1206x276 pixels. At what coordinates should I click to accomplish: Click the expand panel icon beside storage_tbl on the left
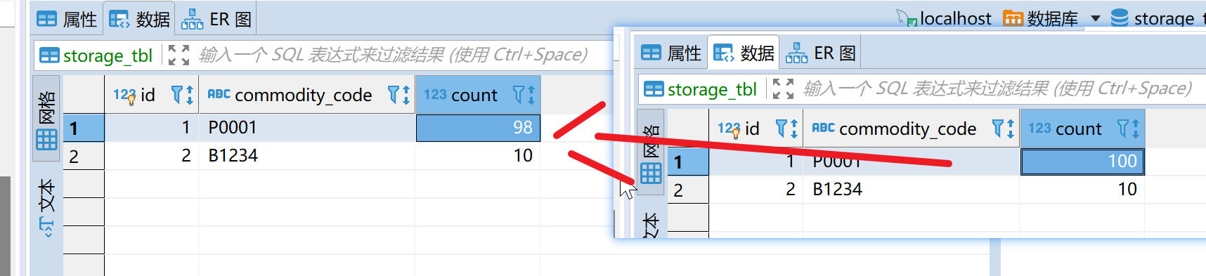click(179, 55)
